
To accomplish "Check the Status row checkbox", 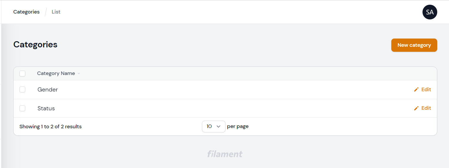I will point(22,108).
